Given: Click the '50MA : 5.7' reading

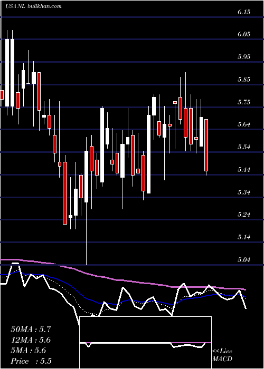Looking at the screenshot, I should click(31, 329).
